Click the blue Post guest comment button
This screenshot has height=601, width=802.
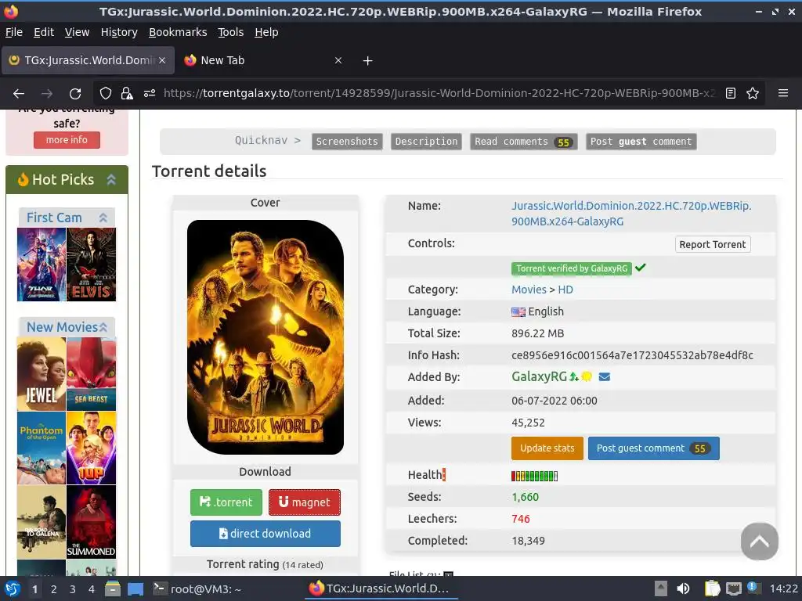(653, 448)
